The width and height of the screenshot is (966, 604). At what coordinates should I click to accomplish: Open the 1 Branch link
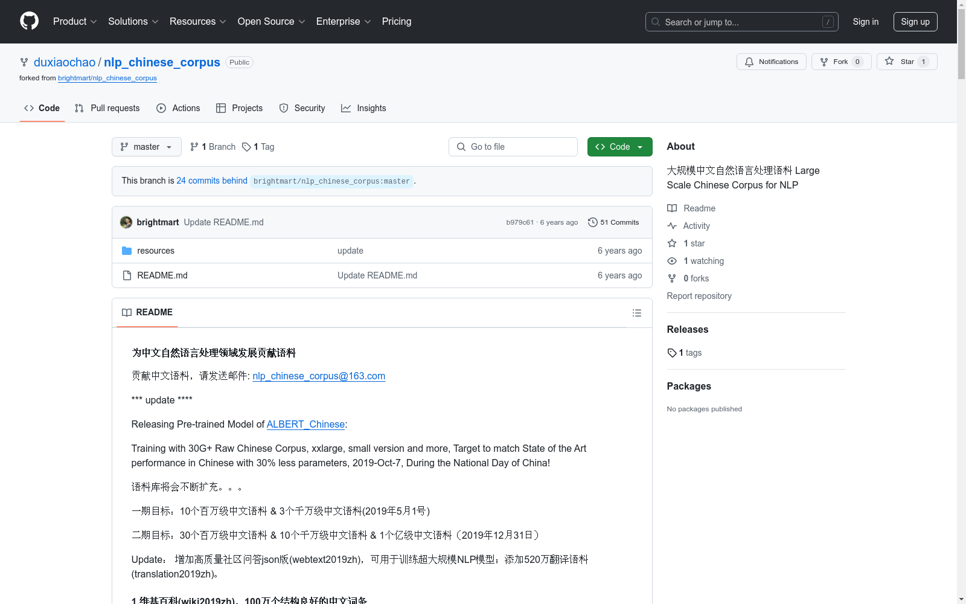pos(213,147)
